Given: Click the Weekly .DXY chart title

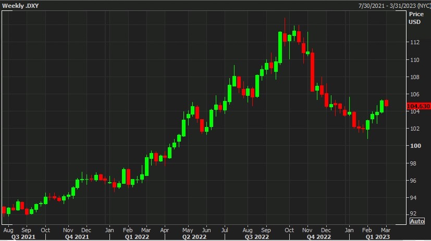Looking at the screenshot, I should click(20, 6).
